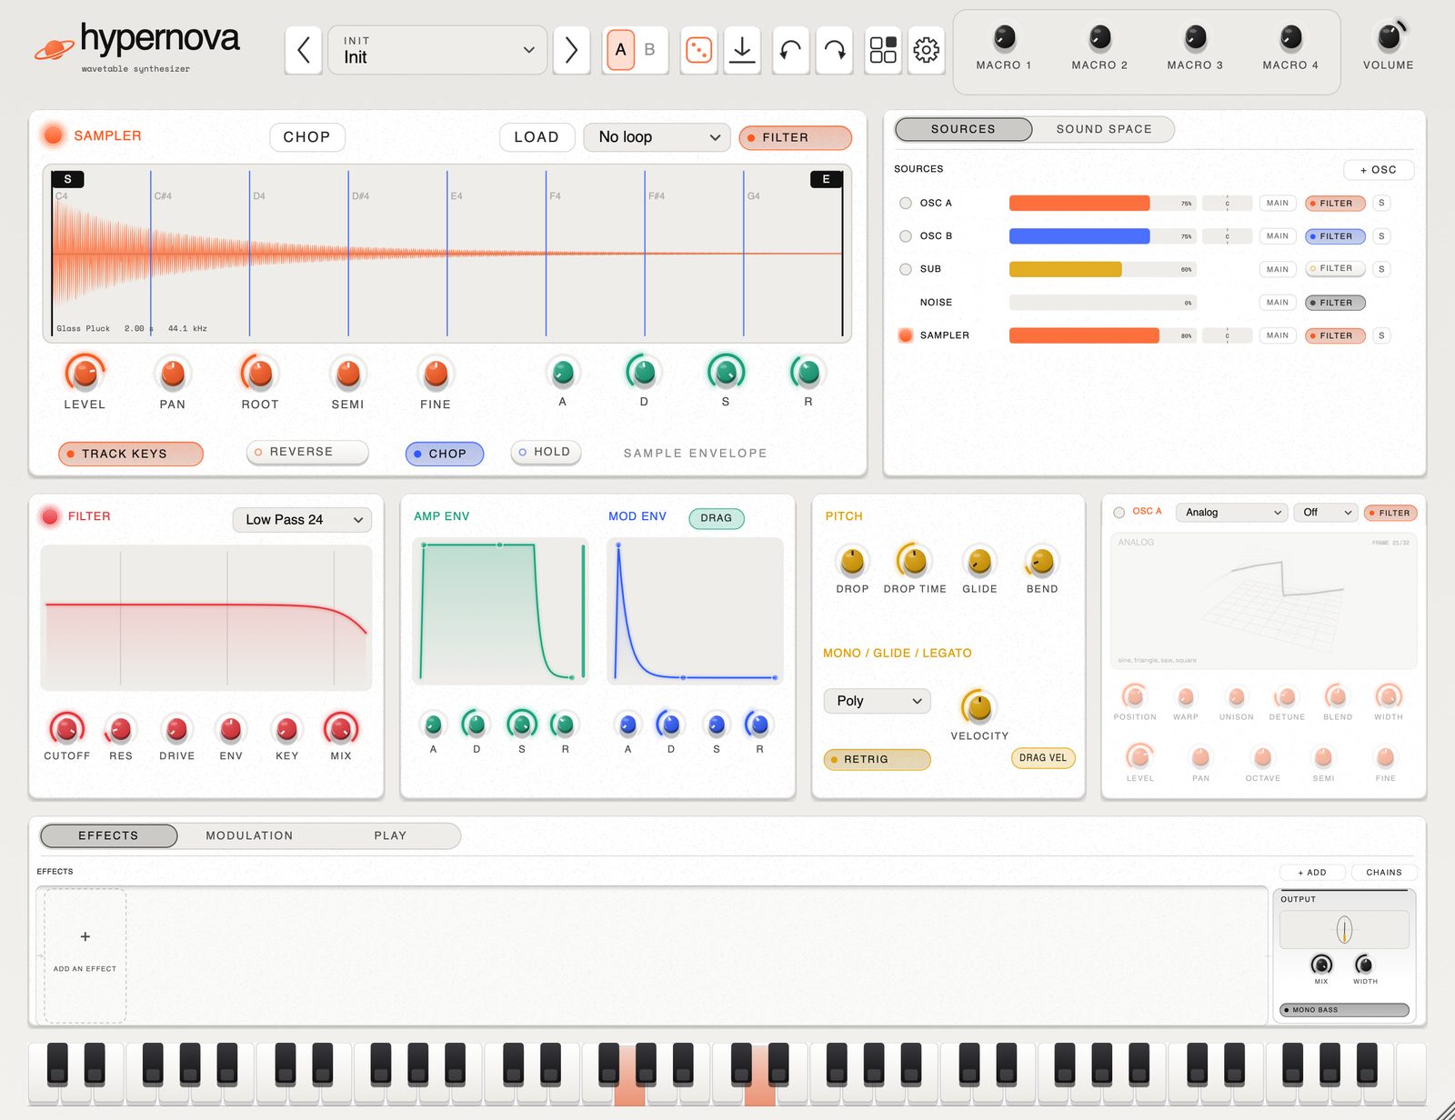Toggle the Reverse switch
Screen dimensions: 1455x1120
[307, 452]
